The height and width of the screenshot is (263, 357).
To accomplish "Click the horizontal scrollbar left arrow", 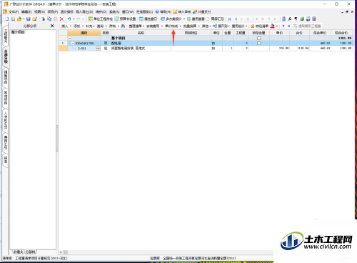I will tap(61, 252).
